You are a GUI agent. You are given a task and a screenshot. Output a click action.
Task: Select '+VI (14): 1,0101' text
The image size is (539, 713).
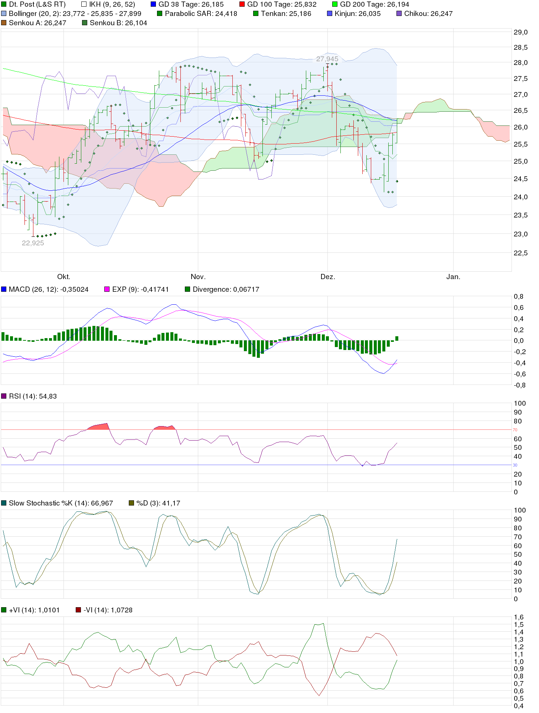tap(34, 610)
